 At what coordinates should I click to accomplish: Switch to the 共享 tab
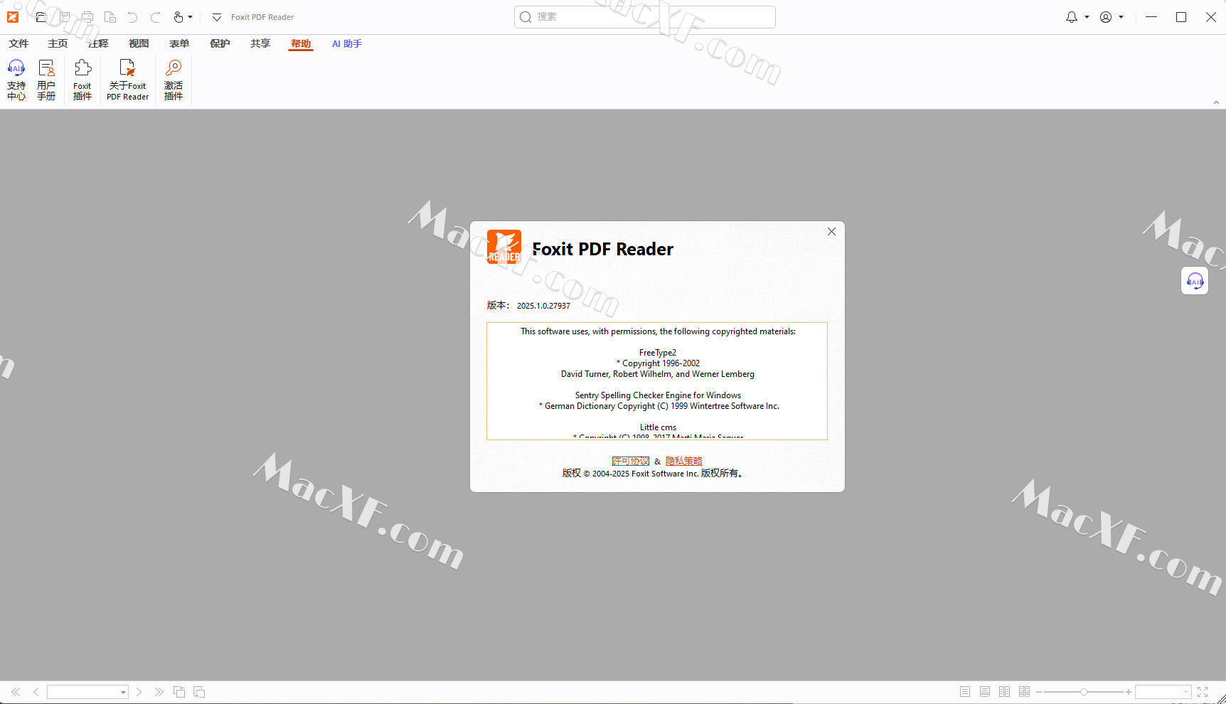pos(260,43)
